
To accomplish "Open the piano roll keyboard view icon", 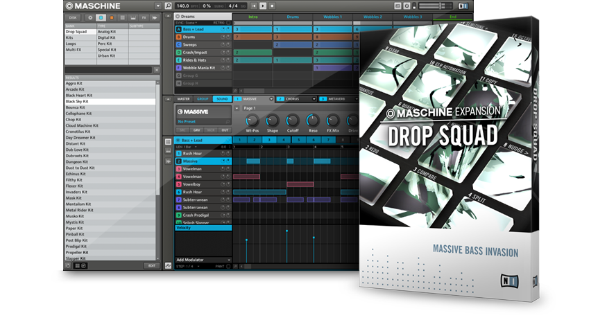I will (x=168, y=151).
